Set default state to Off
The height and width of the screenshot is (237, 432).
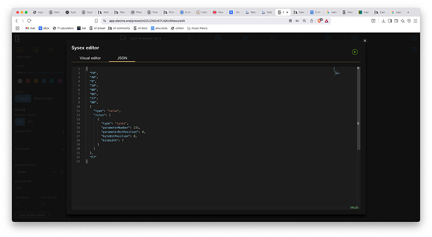tap(20, 121)
